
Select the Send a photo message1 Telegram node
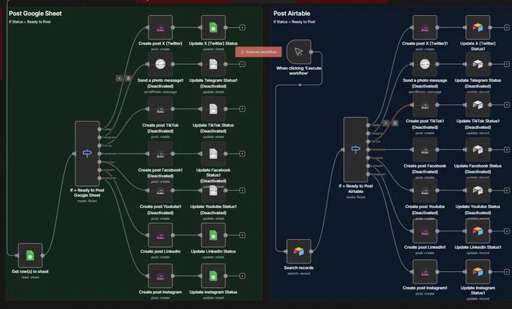(160, 64)
